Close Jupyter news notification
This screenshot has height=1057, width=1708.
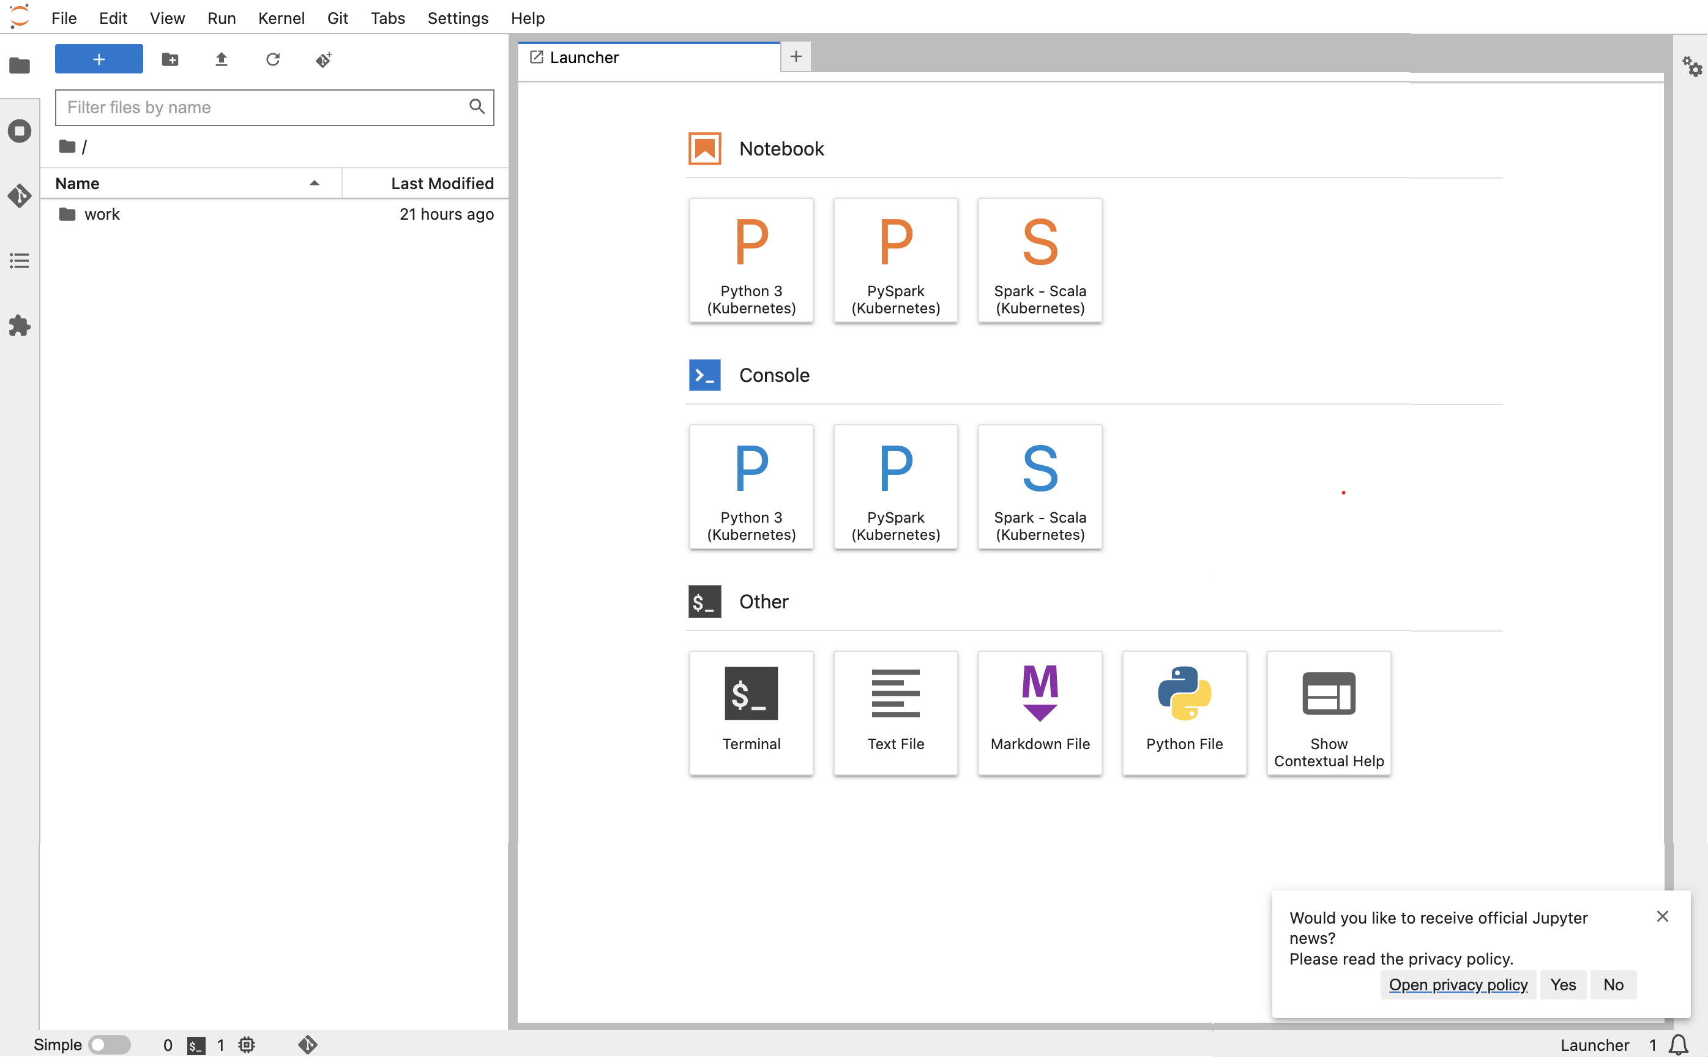[1661, 916]
